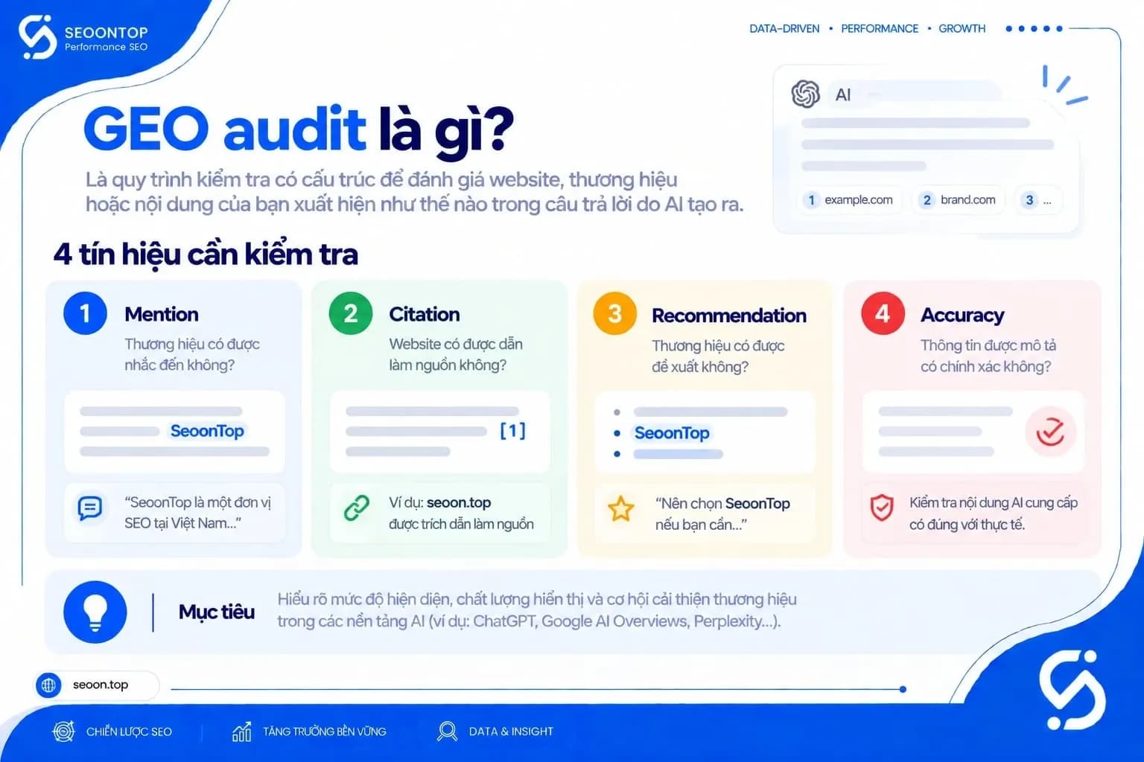1144x762 pixels.
Task: Click the Mention card title
Action: tap(162, 314)
